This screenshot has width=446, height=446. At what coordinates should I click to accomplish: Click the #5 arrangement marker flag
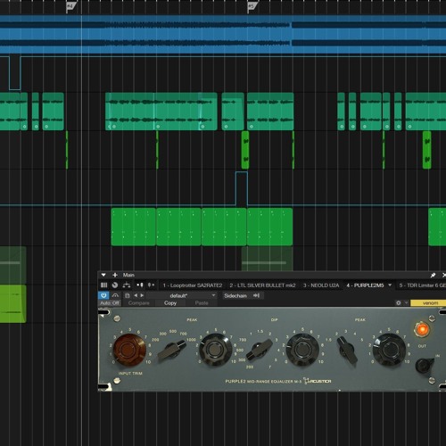pos(252,6)
